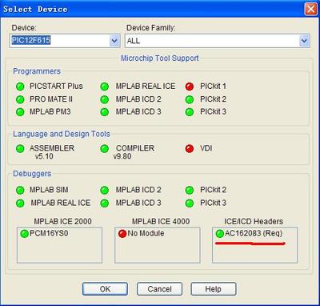Viewport: 320px width, 306px height.
Task: Open Help for Select Device
Action: (214, 289)
